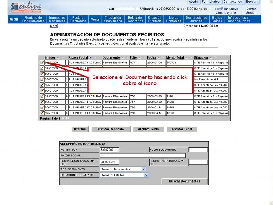Open document icon for folio 497 row
Image resolution: width=273 pixels, height=205 pixels.
tap(42, 63)
